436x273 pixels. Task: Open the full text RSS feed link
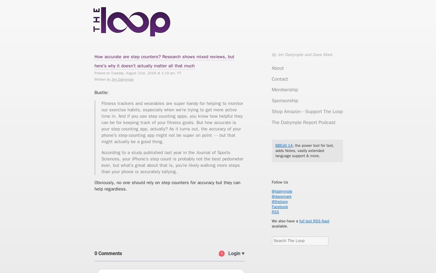coord(314,221)
